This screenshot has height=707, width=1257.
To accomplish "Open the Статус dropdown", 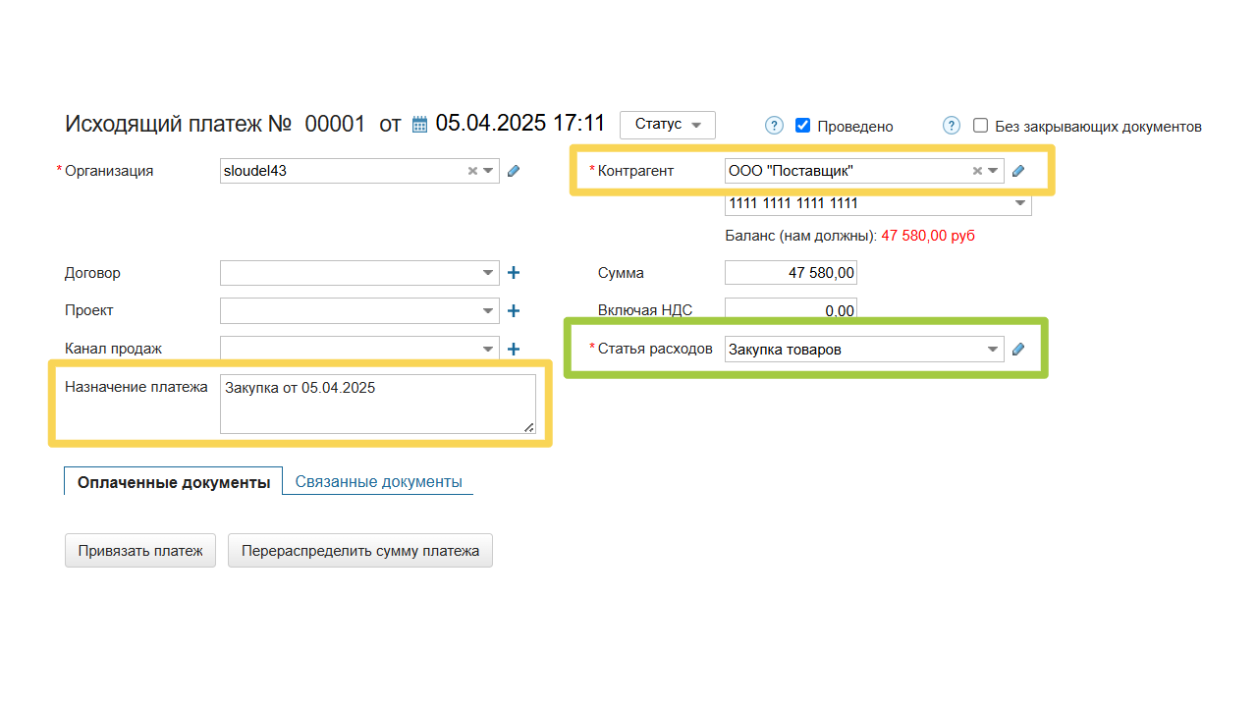I will coord(668,125).
